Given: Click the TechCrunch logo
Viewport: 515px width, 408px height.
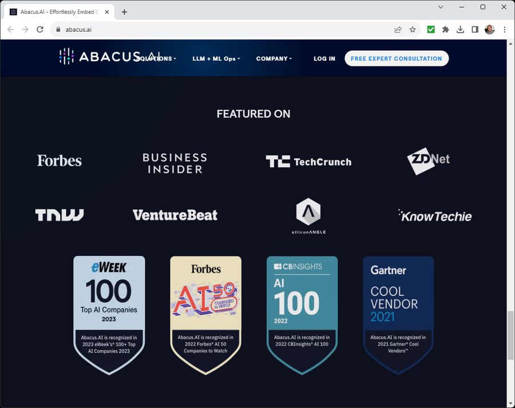Looking at the screenshot, I should click(x=308, y=162).
